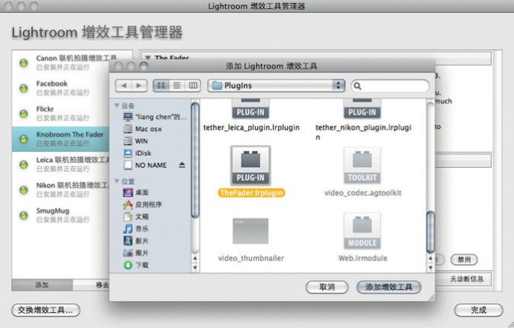The width and height of the screenshot is (514, 328).
Task: Open the 桌面 desktop location
Action: pyautogui.click(x=136, y=192)
